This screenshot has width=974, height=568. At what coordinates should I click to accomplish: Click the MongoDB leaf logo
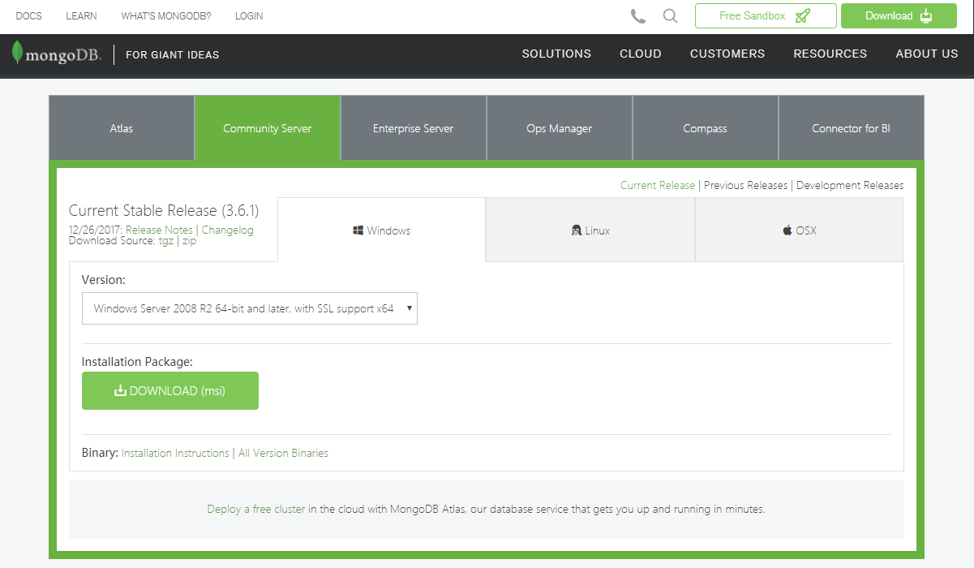(x=17, y=53)
